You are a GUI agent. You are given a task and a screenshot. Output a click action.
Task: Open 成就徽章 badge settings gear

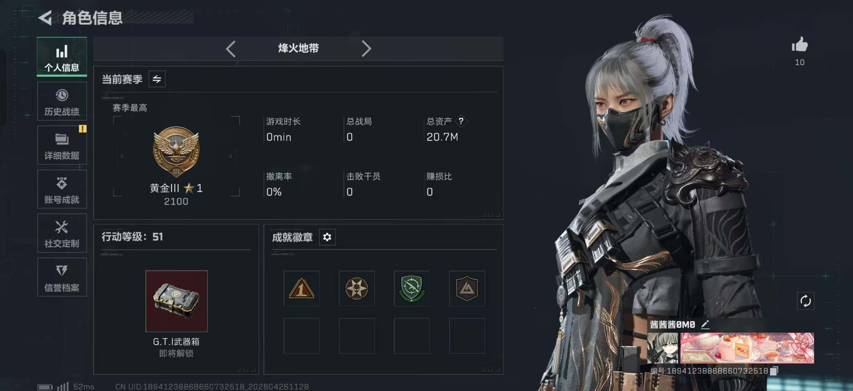point(327,237)
